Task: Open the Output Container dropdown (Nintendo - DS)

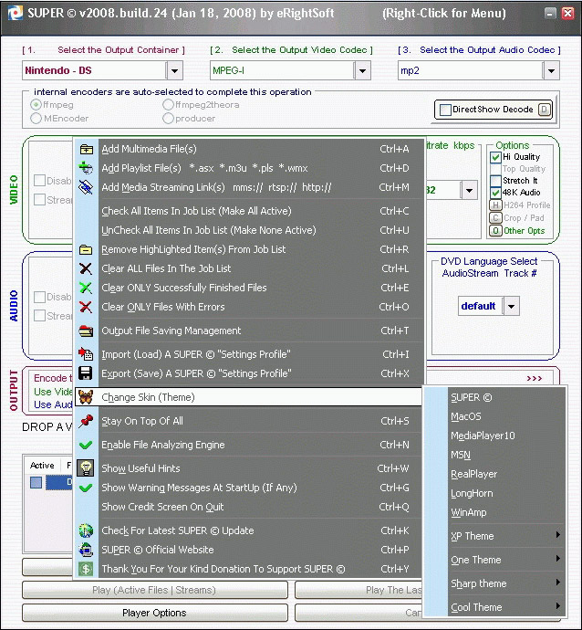Action: pos(174,70)
